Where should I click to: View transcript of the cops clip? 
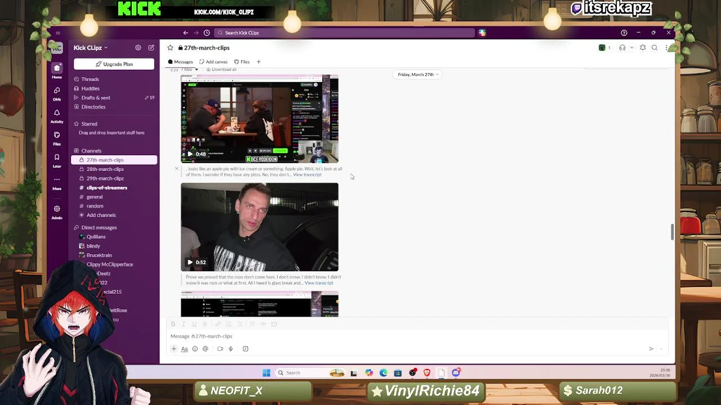point(319,283)
